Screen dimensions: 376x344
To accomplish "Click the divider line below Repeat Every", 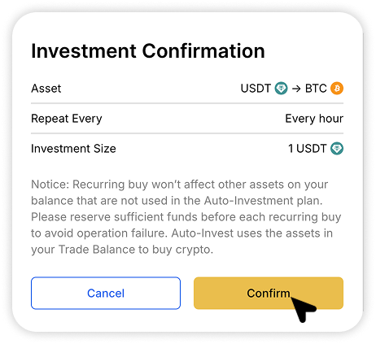I will (187, 133).
